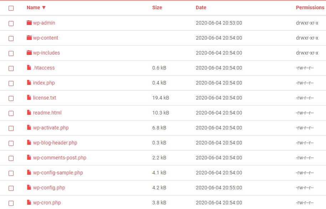Click the wp-activate.php file icon
This screenshot has height=209, width=326.
pos(29,127)
